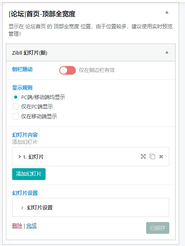Expand the 幻灯片设置 accordion row
This screenshot has height=246, width=185.
point(91,207)
